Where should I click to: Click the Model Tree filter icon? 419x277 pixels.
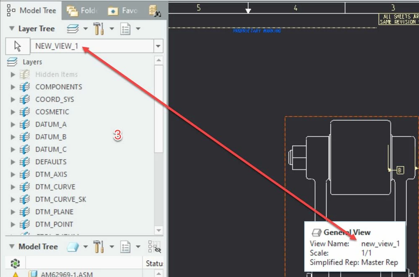[15, 263]
